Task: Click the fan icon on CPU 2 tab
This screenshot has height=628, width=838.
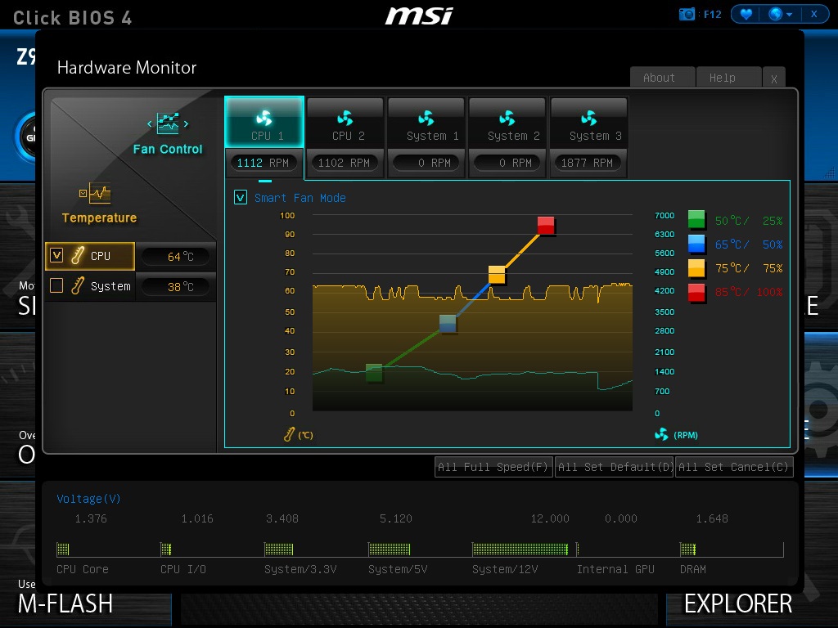Action: tap(345, 118)
